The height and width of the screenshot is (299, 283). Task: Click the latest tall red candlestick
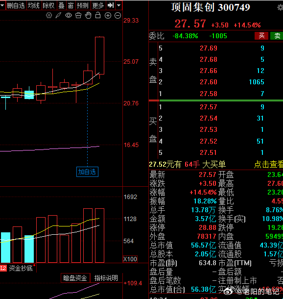[x=99, y=55]
